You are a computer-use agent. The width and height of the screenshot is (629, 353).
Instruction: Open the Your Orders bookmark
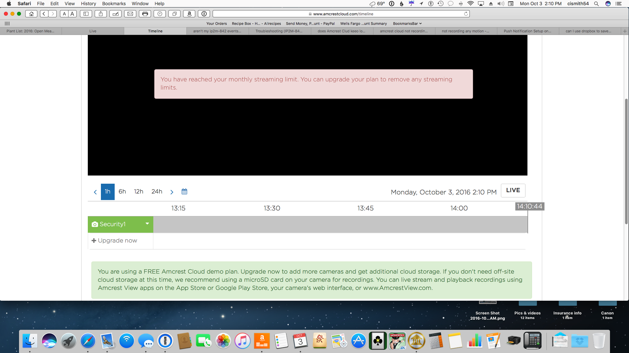[217, 24]
